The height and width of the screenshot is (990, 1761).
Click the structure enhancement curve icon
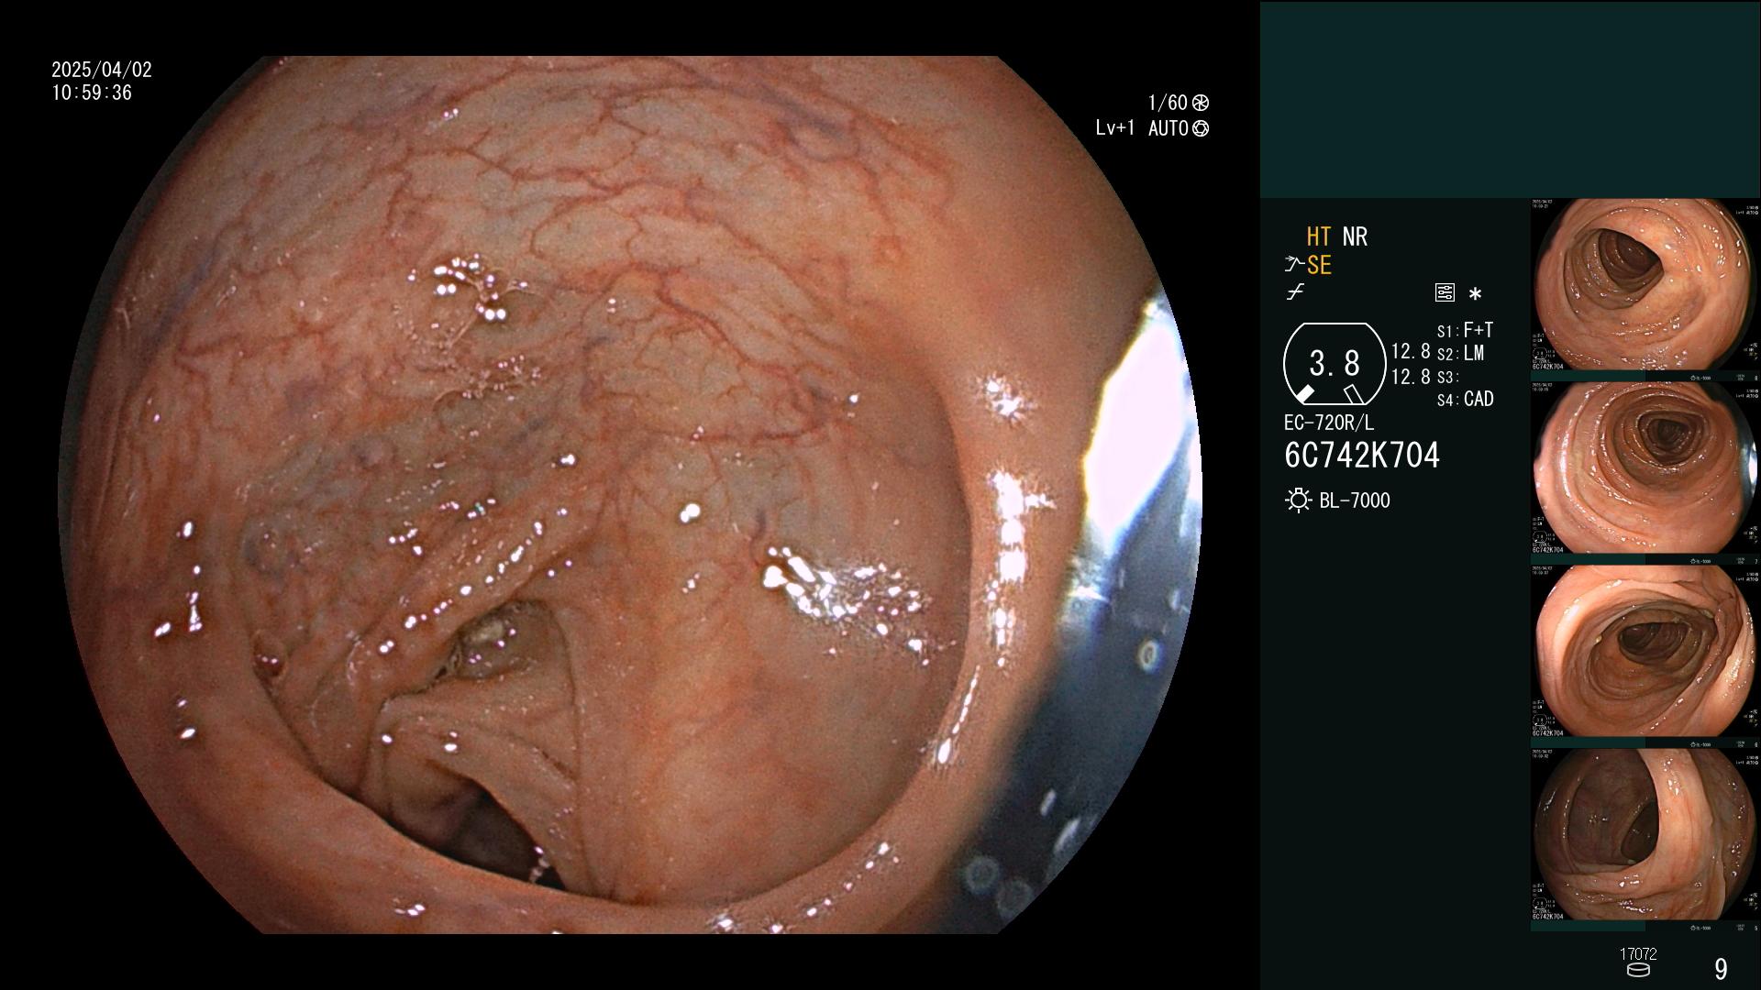(x=1295, y=265)
